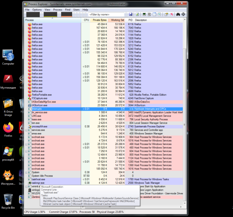Image resolution: width=233 pixels, height=217 pixels.
Task: Click the horizontal scrollbar thumb at the bottom
Action: [x=110, y=207]
